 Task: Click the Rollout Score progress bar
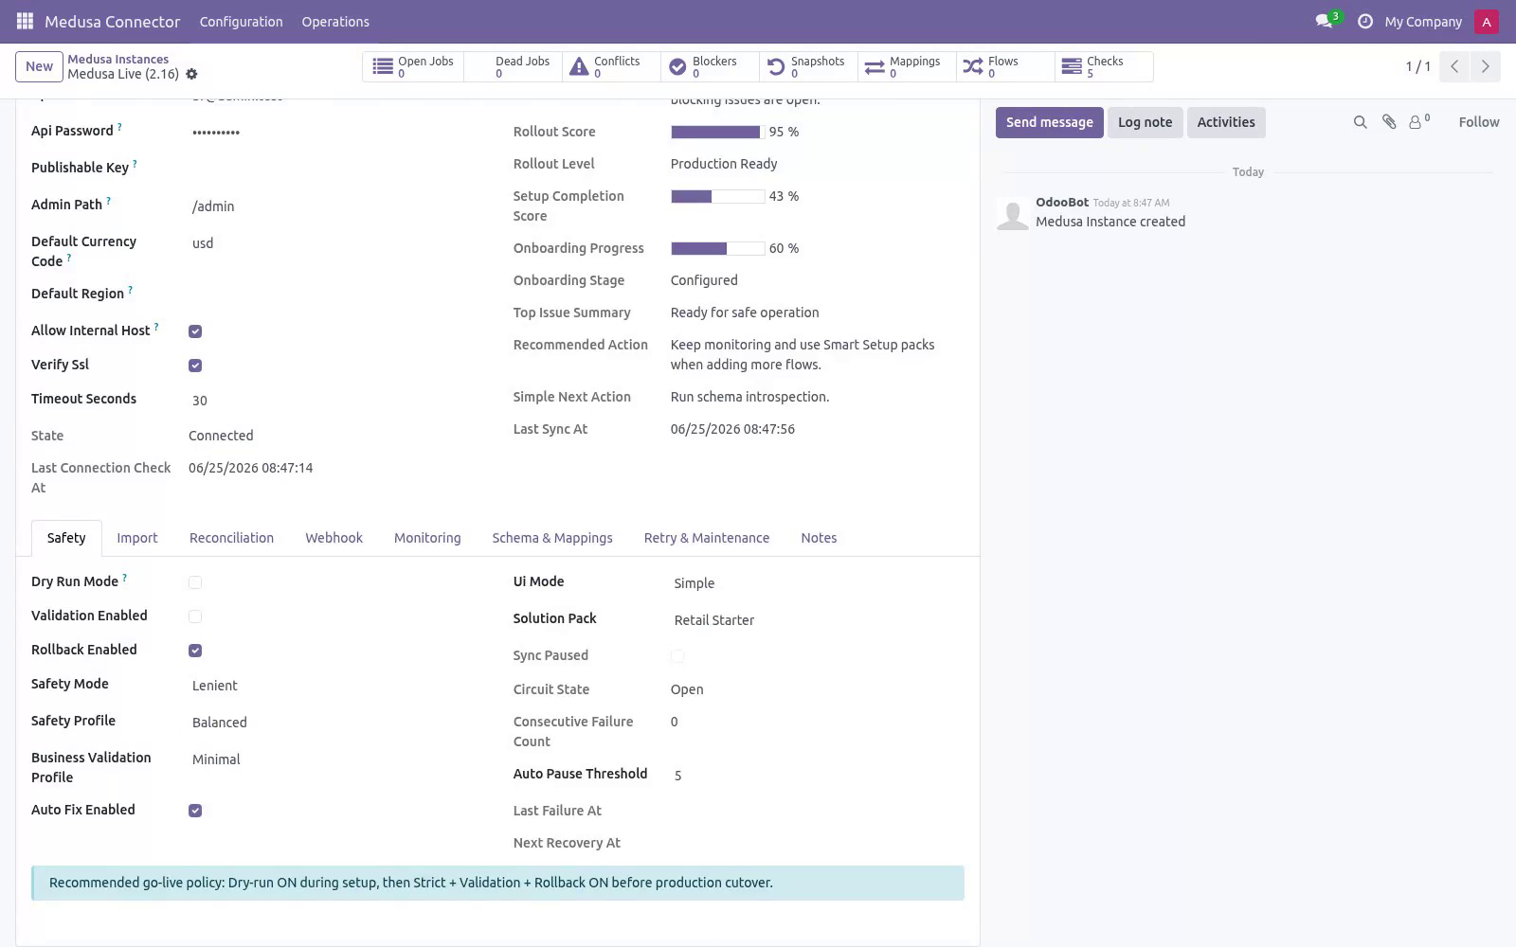point(717,133)
